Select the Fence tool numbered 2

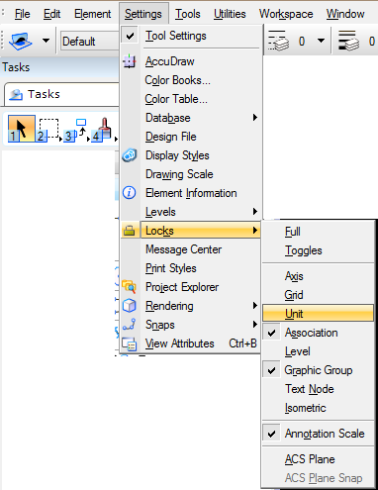point(48,130)
